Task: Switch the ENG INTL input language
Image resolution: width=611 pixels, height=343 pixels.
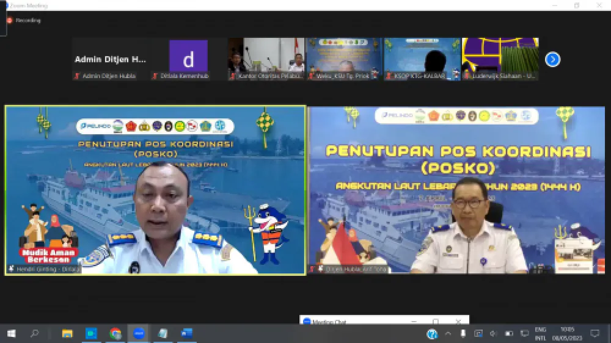Action: (x=541, y=334)
